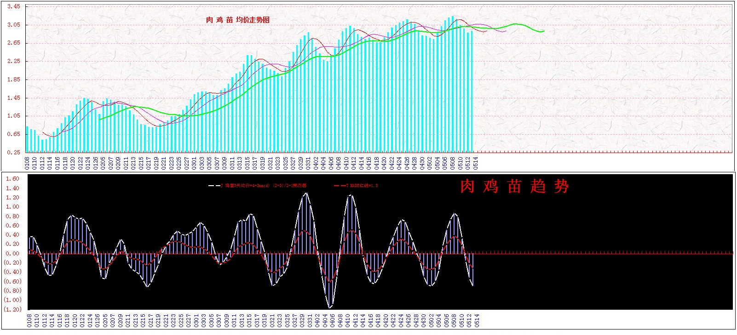Click the 0.00 value on trend axis

[x=12, y=253]
